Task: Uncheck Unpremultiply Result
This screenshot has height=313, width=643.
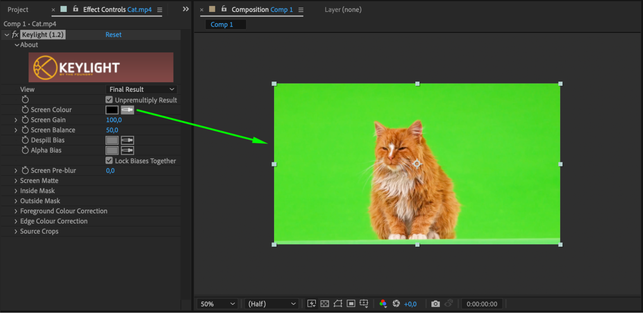Action: (109, 100)
